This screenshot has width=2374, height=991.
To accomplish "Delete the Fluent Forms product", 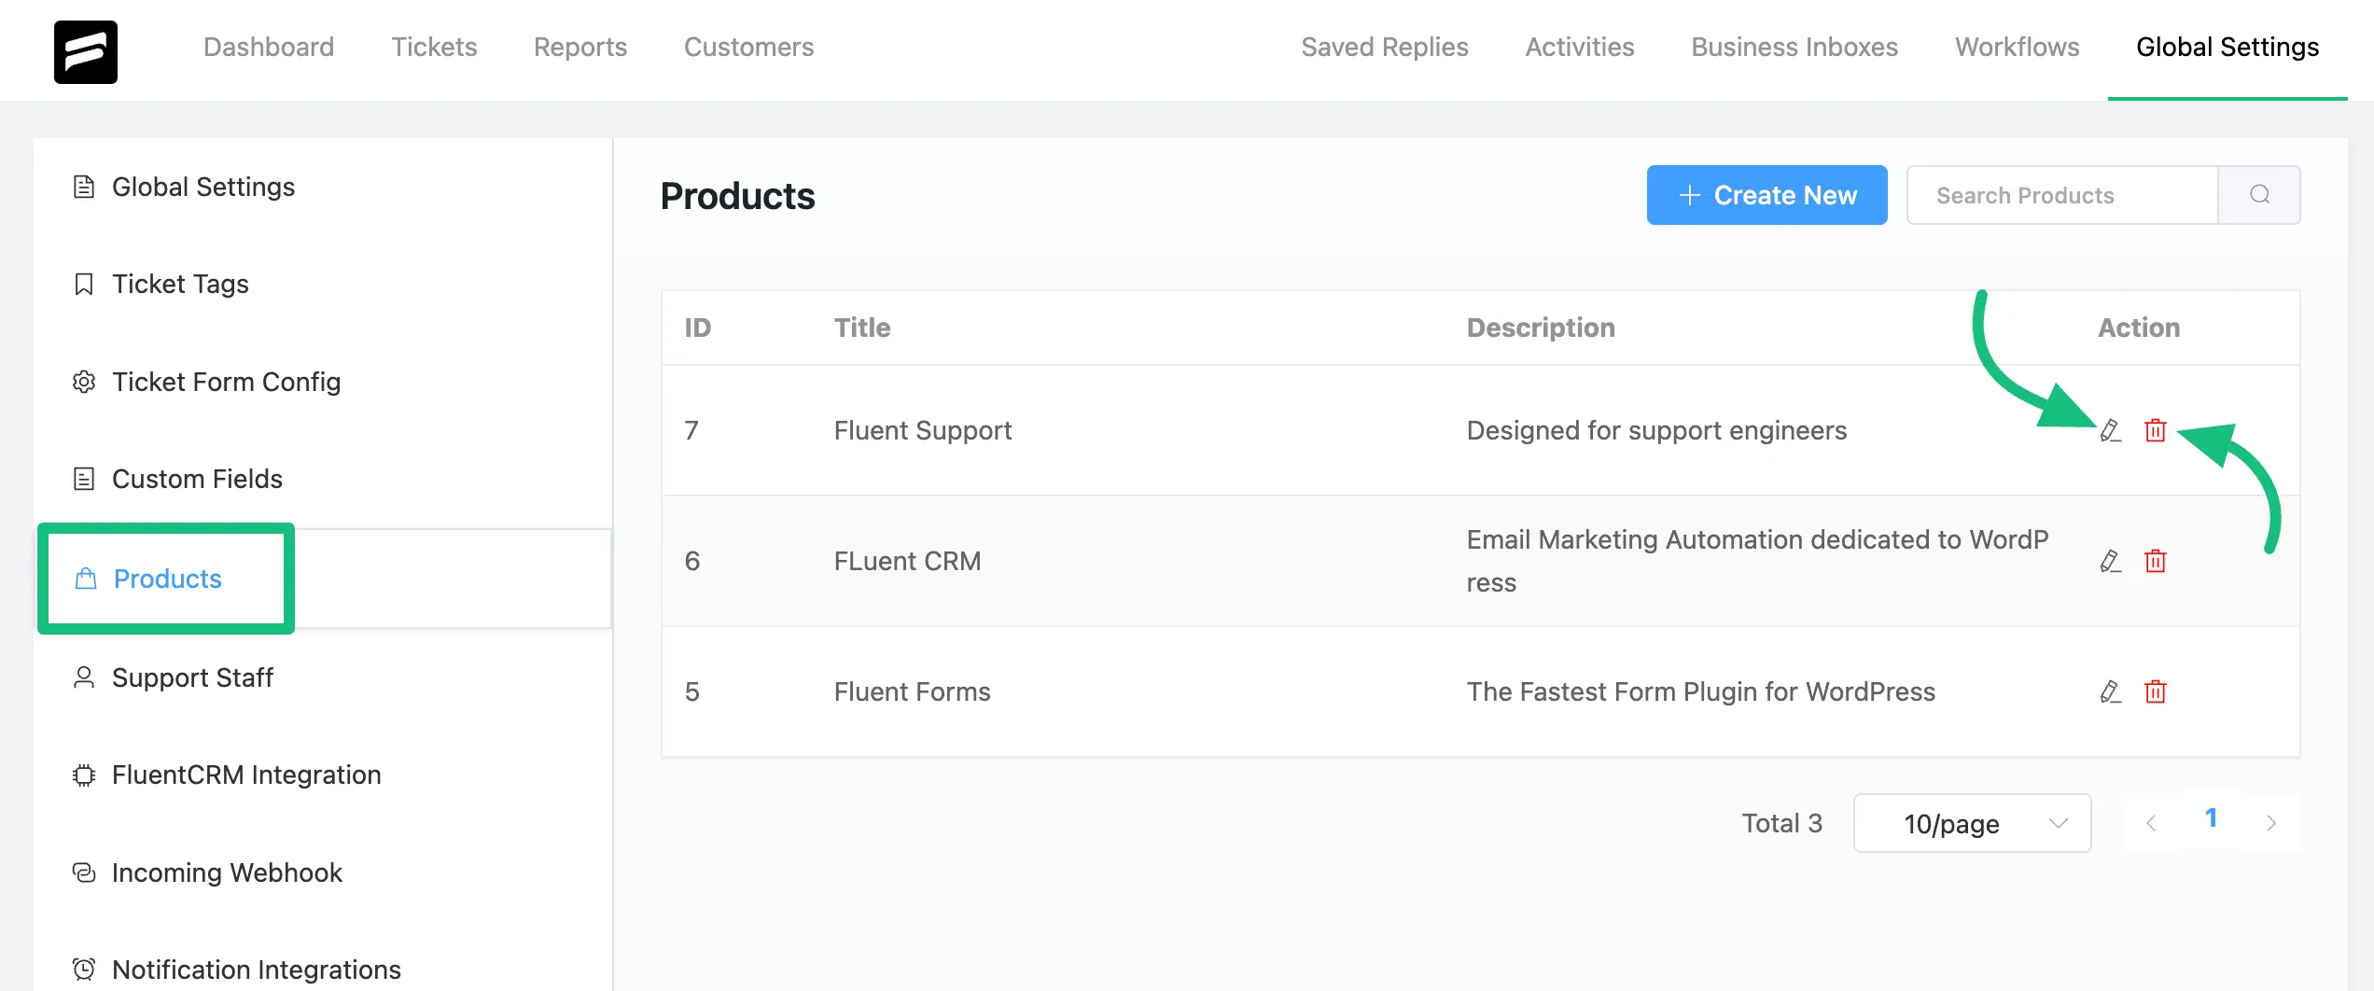I will pyautogui.click(x=2155, y=691).
